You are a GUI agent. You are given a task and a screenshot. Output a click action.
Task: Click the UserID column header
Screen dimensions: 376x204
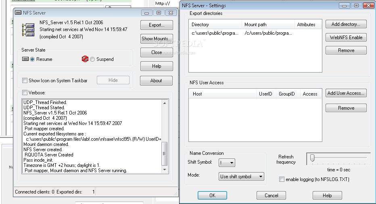click(x=266, y=94)
